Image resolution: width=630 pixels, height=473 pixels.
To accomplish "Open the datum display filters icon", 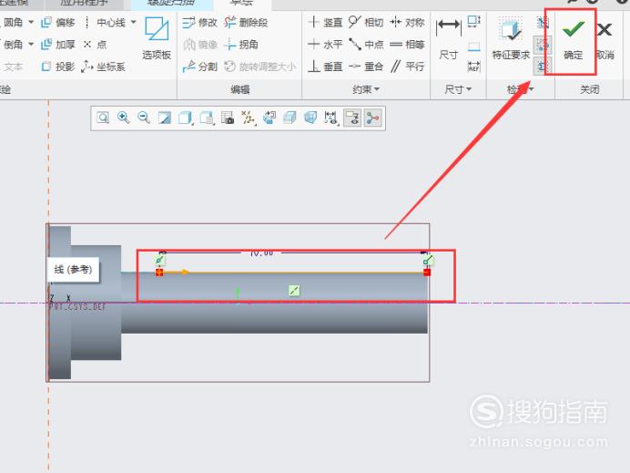I will pos(249,118).
